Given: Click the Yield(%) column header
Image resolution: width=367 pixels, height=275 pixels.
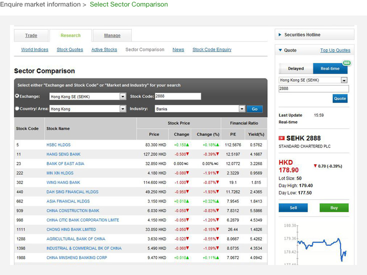Looking at the screenshot, I should (256, 134).
